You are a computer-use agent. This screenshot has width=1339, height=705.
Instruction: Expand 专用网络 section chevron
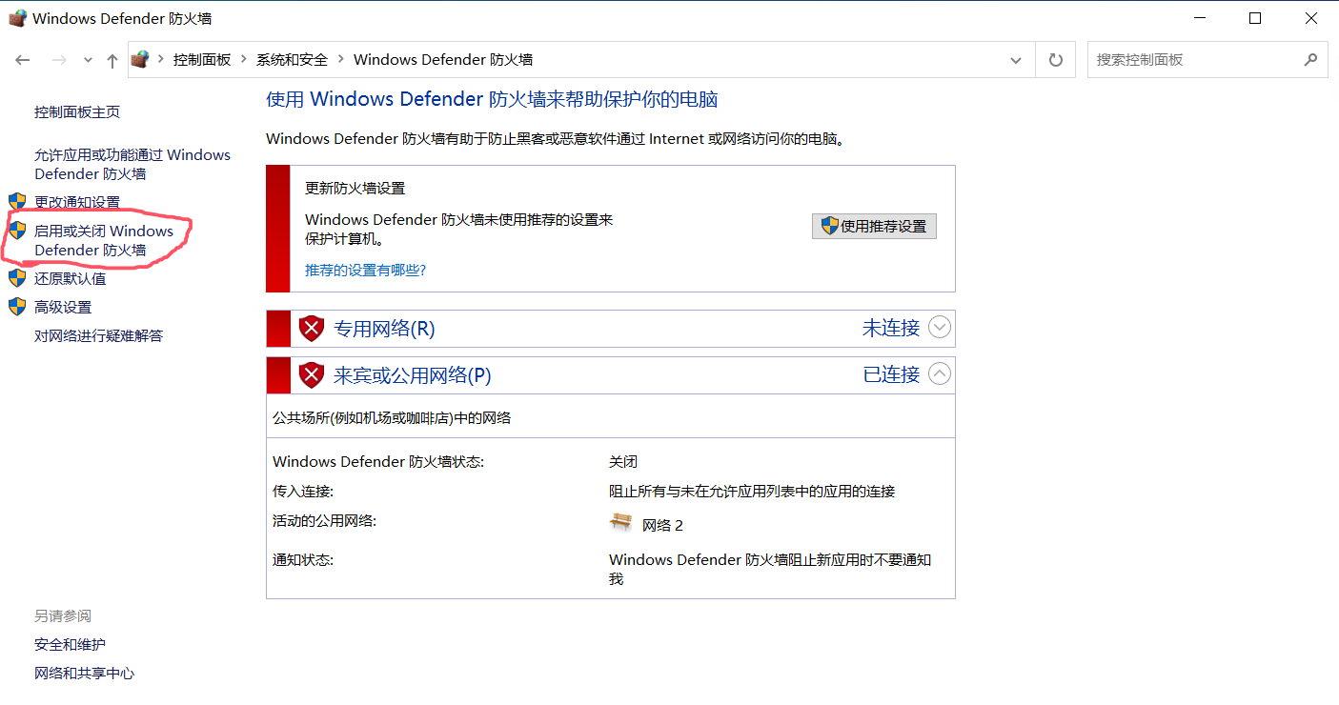[940, 328]
